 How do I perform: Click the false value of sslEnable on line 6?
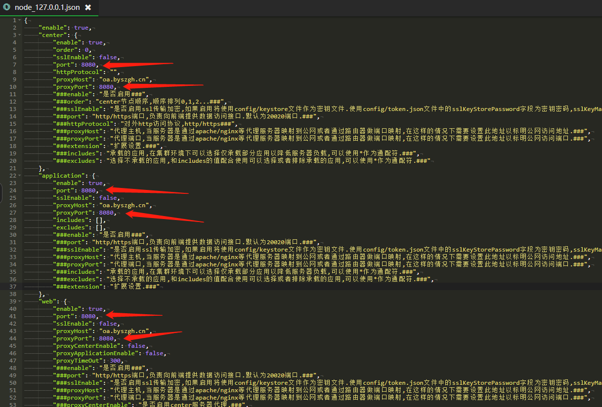(x=108, y=57)
